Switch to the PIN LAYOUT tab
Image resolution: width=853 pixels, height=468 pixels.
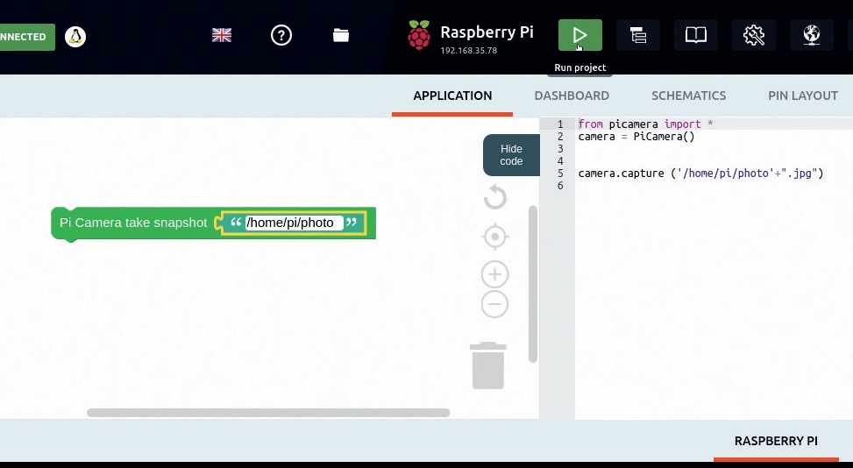(803, 96)
